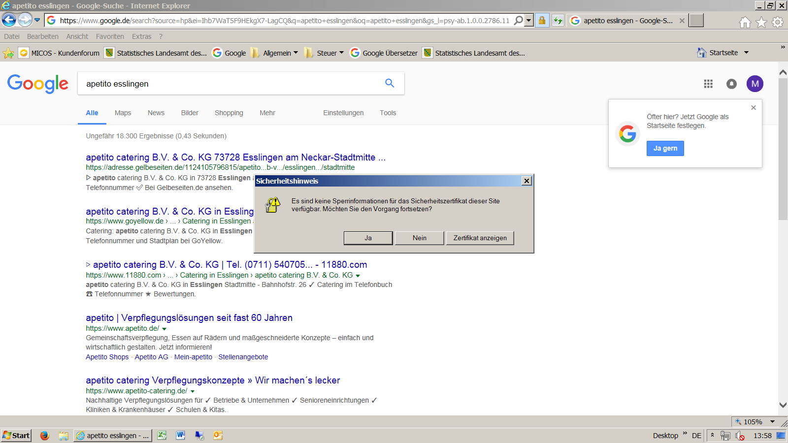Open the Ansicht menu

[77, 36]
